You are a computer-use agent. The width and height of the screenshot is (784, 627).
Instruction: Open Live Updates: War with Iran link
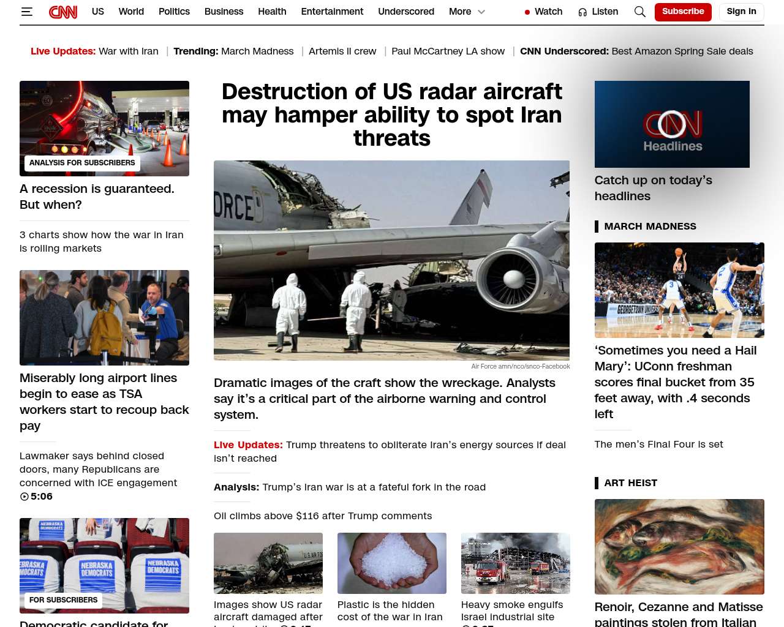94,51
